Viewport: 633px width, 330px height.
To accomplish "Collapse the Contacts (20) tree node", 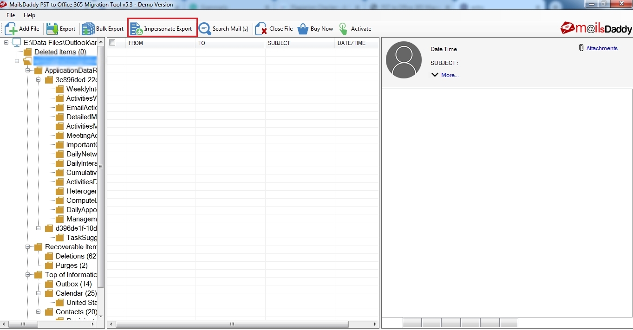I will click(x=39, y=311).
